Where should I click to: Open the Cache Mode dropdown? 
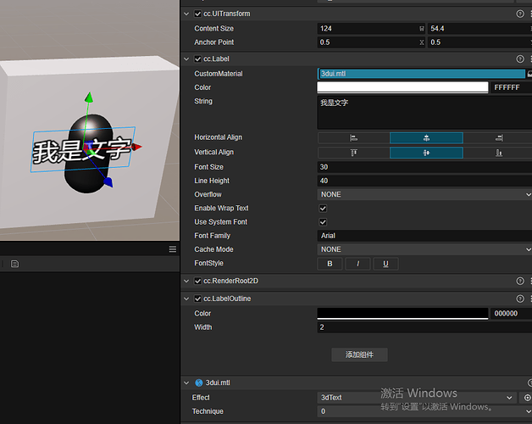click(x=424, y=249)
